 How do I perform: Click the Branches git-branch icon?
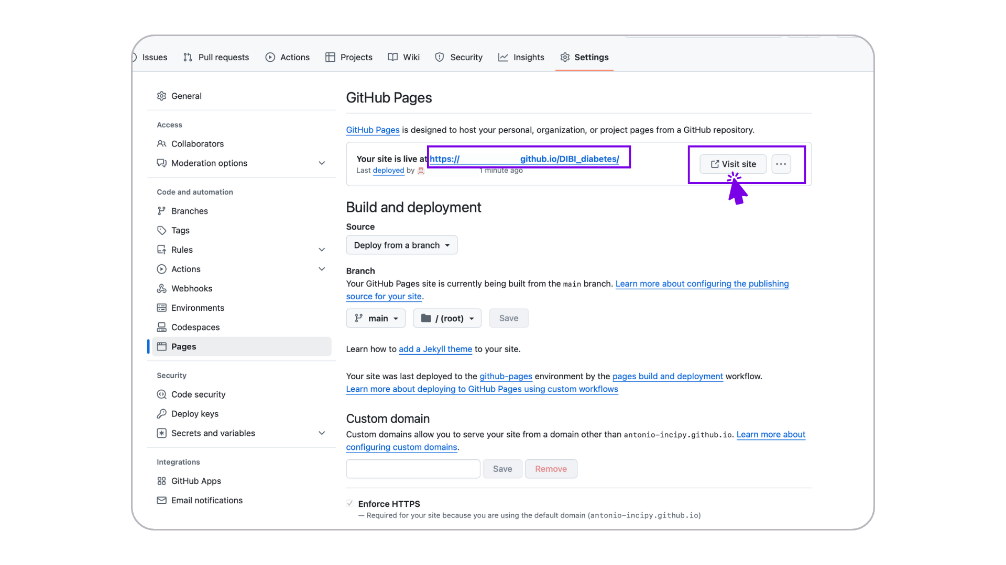pos(161,211)
